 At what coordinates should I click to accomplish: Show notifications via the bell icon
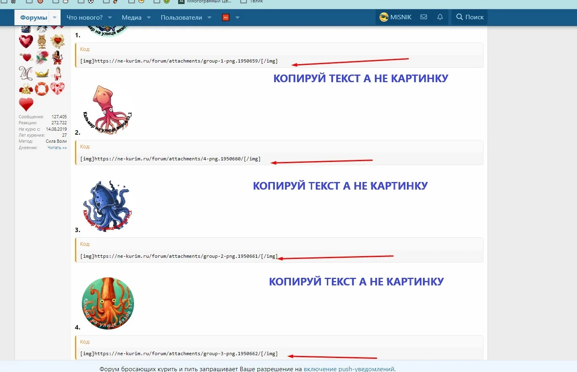click(x=440, y=17)
